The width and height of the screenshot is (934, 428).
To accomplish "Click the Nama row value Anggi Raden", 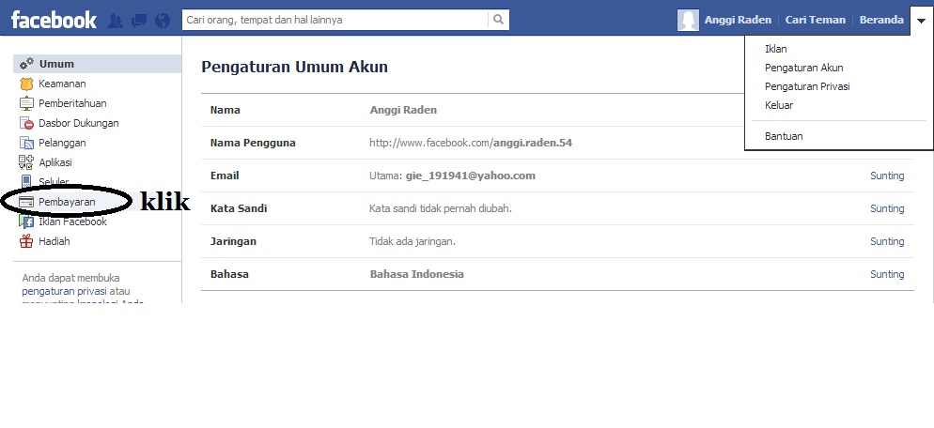I will pyautogui.click(x=403, y=110).
